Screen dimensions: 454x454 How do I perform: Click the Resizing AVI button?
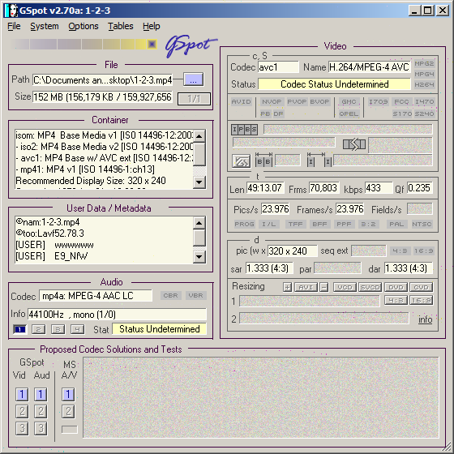pos(306,287)
